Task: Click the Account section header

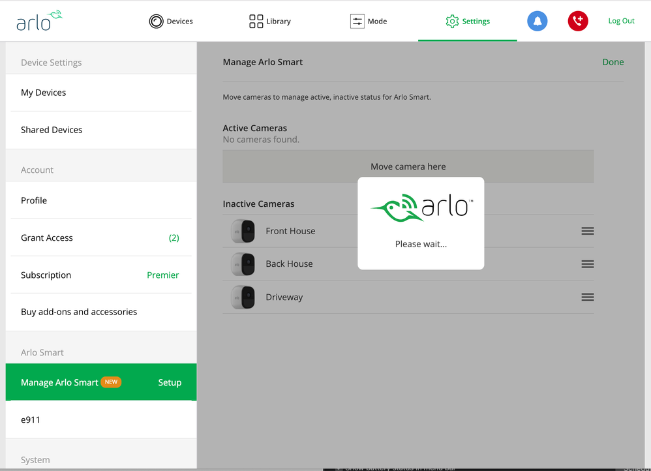Action: 37,170
